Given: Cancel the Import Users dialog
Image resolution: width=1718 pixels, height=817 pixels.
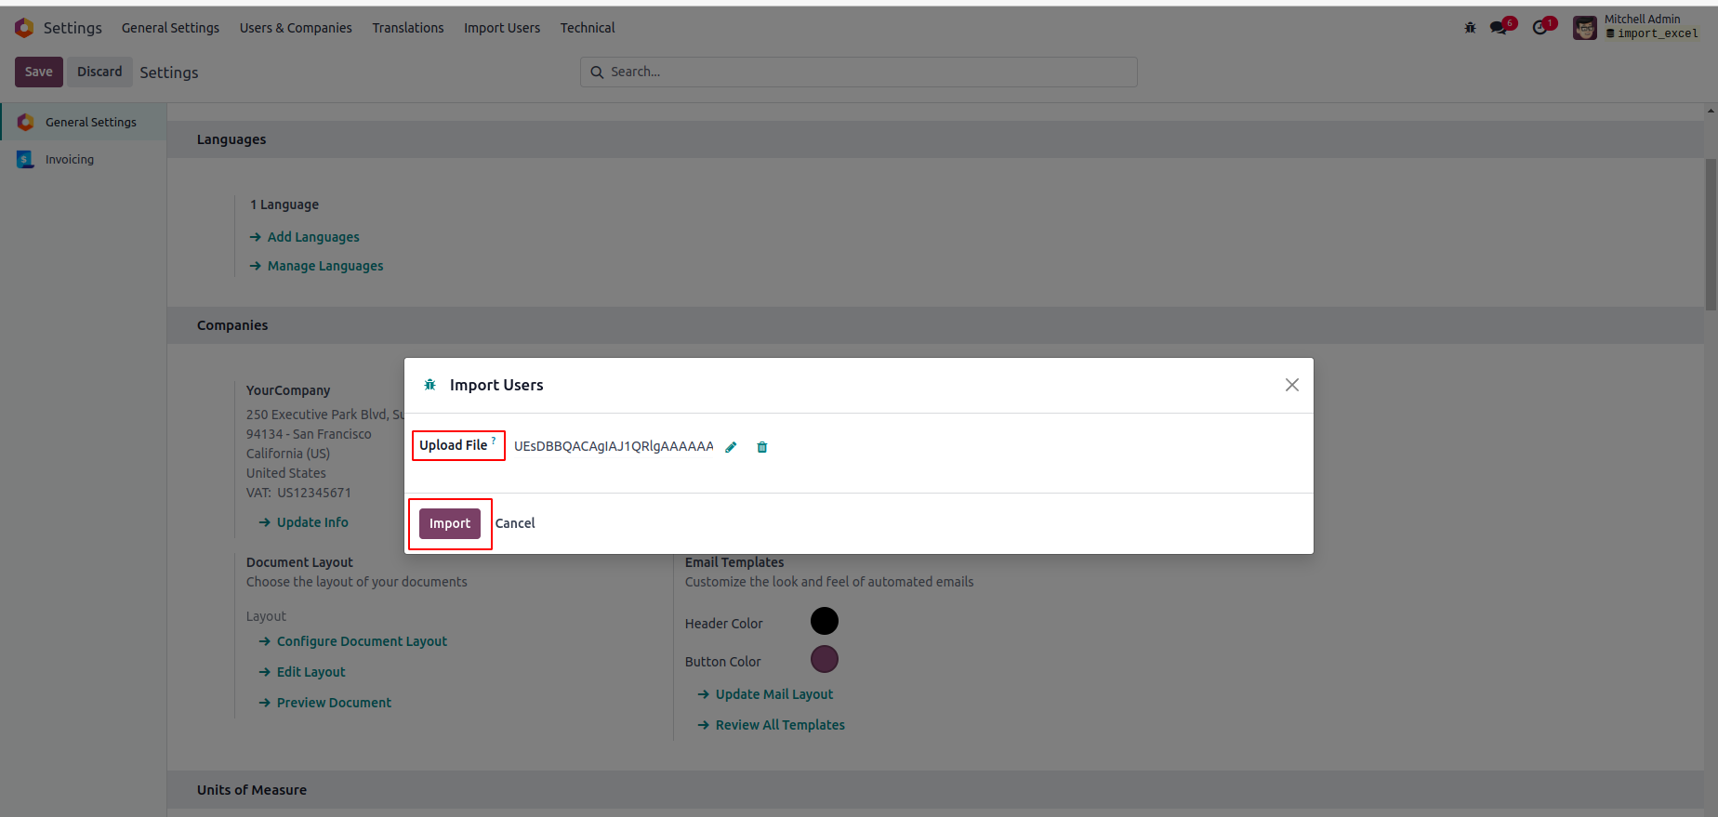Looking at the screenshot, I should pos(515,523).
